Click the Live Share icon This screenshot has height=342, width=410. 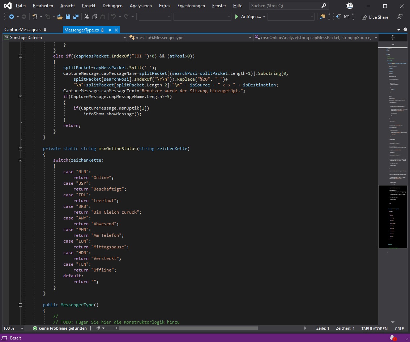point(364,17)
